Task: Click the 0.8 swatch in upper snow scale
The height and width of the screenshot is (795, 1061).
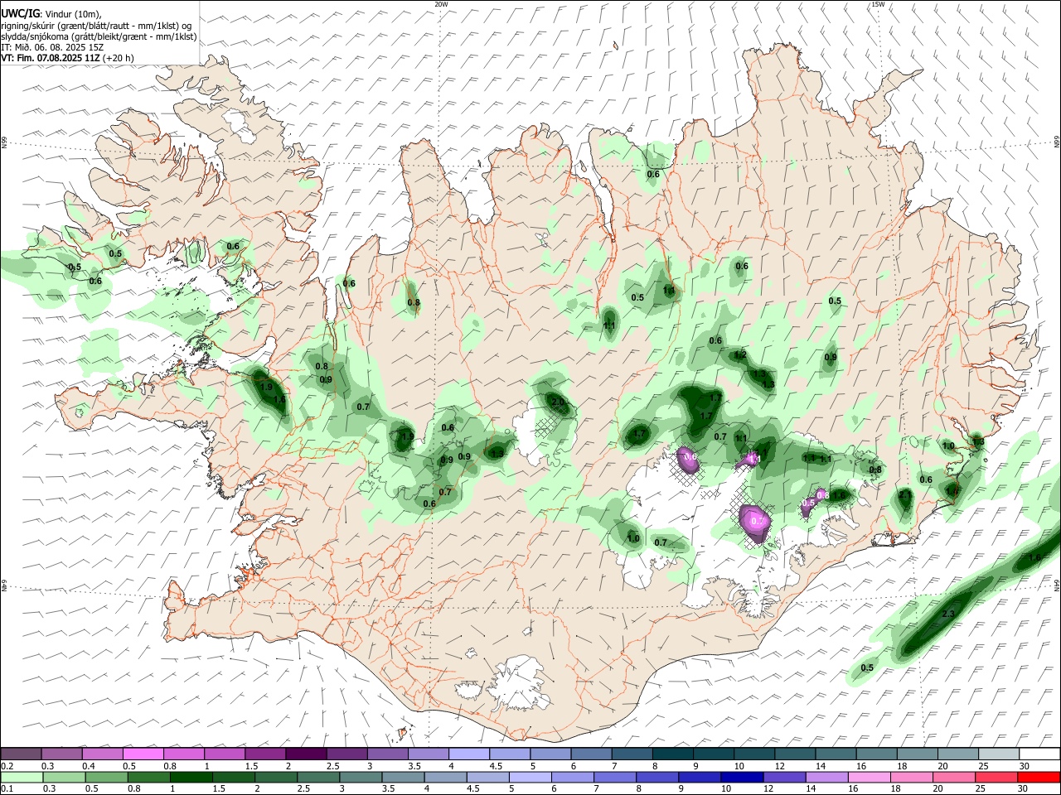Action: coord(184,754)
